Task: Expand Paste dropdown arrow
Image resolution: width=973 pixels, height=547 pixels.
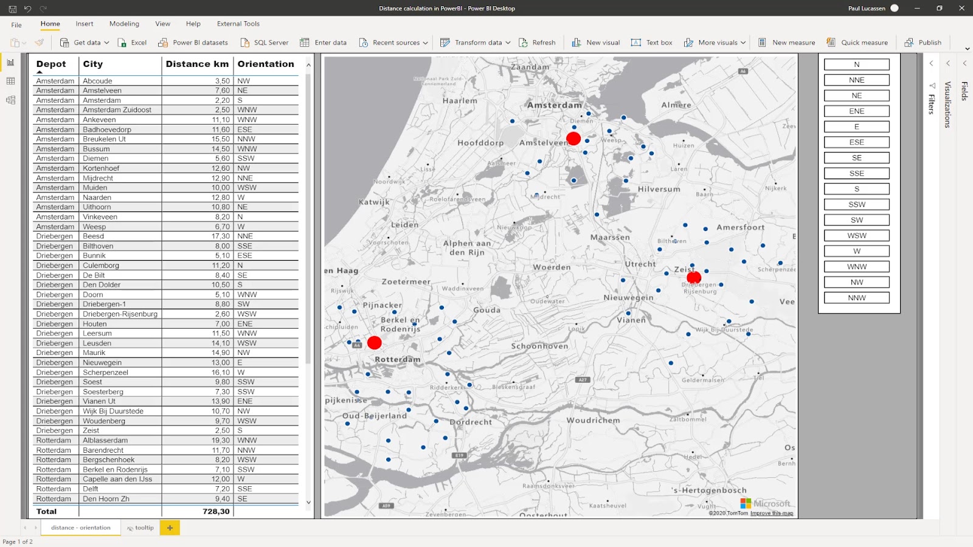Action: pyautogui.click(x=24, y=43)
